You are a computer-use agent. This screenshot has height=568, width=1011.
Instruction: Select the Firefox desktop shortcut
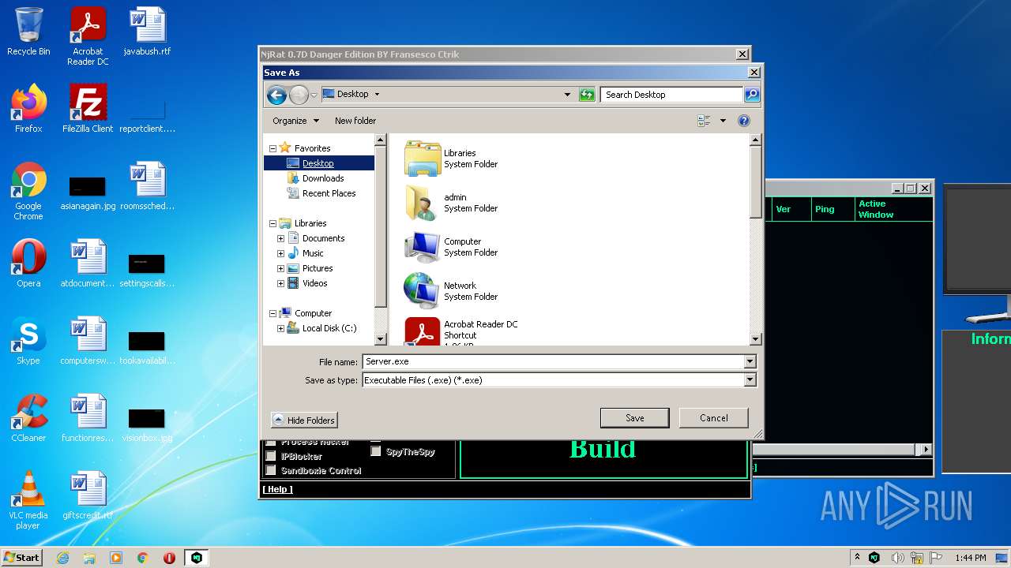coord(28,109)
